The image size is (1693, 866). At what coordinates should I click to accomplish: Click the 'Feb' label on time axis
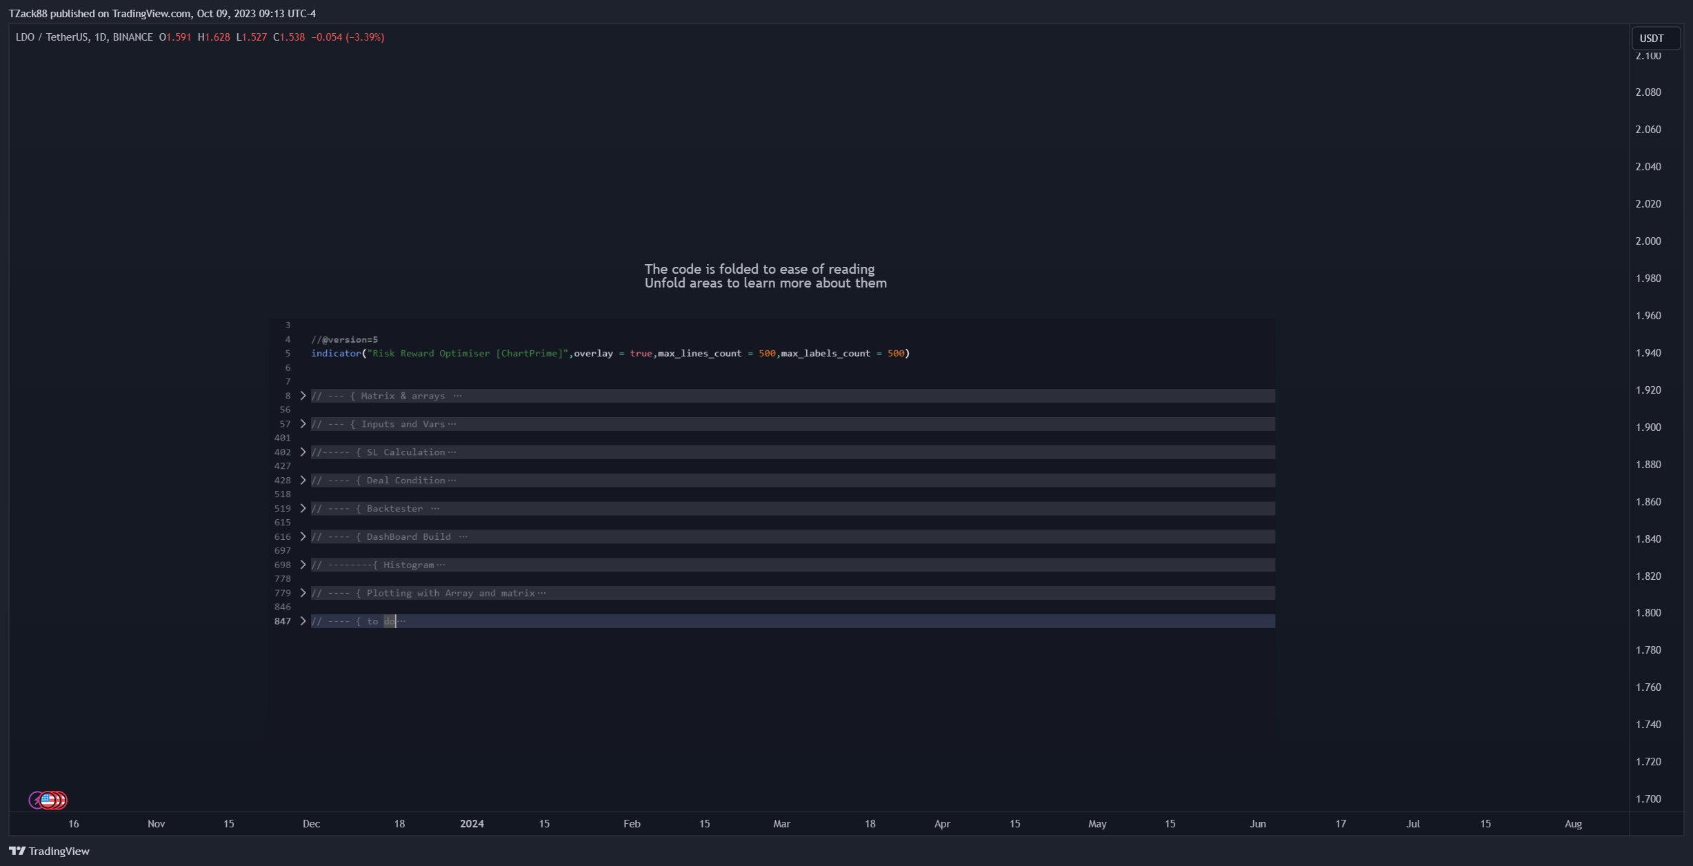tap(632, 823)
